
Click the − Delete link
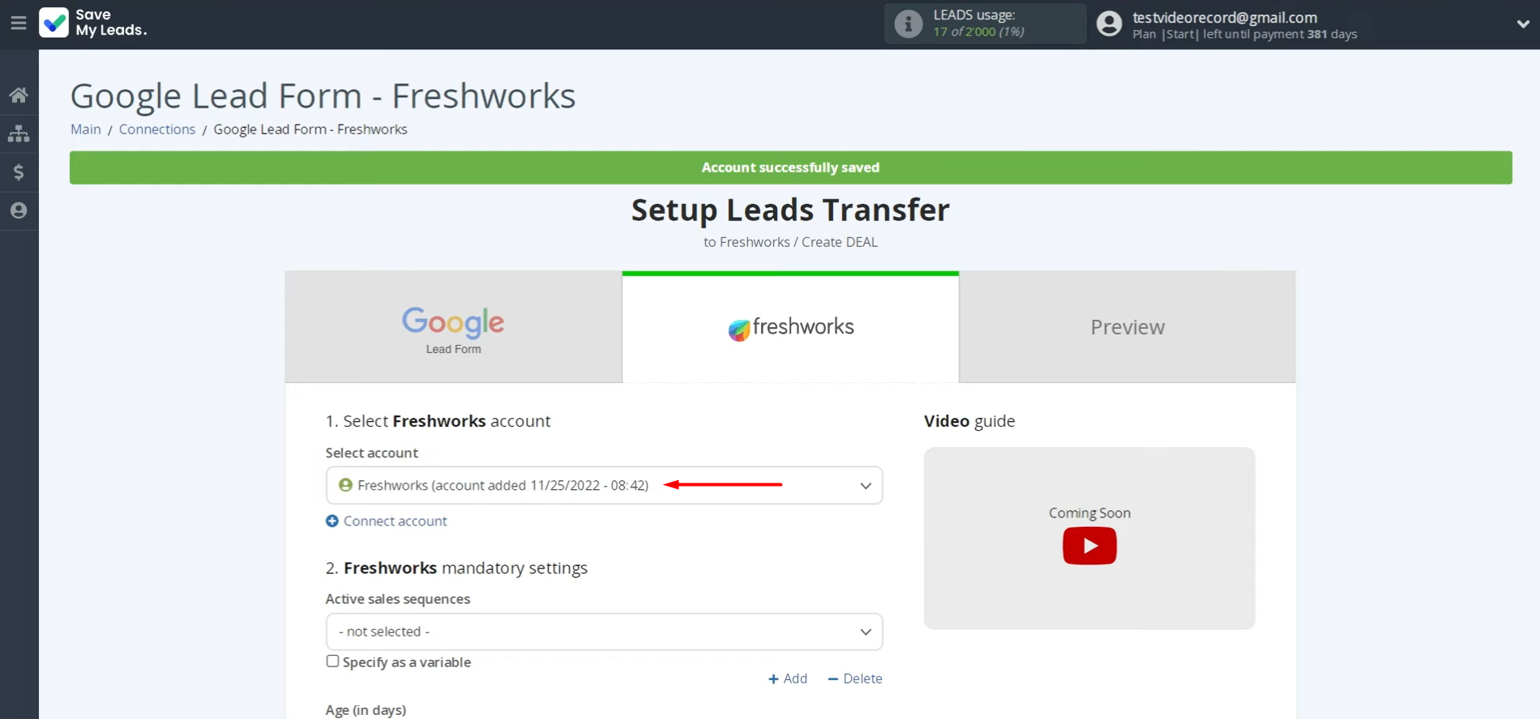tap(855, 679)
